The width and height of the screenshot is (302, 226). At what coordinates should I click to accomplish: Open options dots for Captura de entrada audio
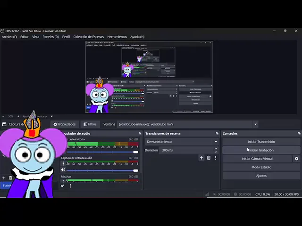[63, 163]
